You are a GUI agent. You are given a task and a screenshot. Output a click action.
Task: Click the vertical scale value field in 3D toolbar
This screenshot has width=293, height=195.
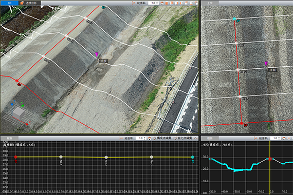(x=152, y=3)
